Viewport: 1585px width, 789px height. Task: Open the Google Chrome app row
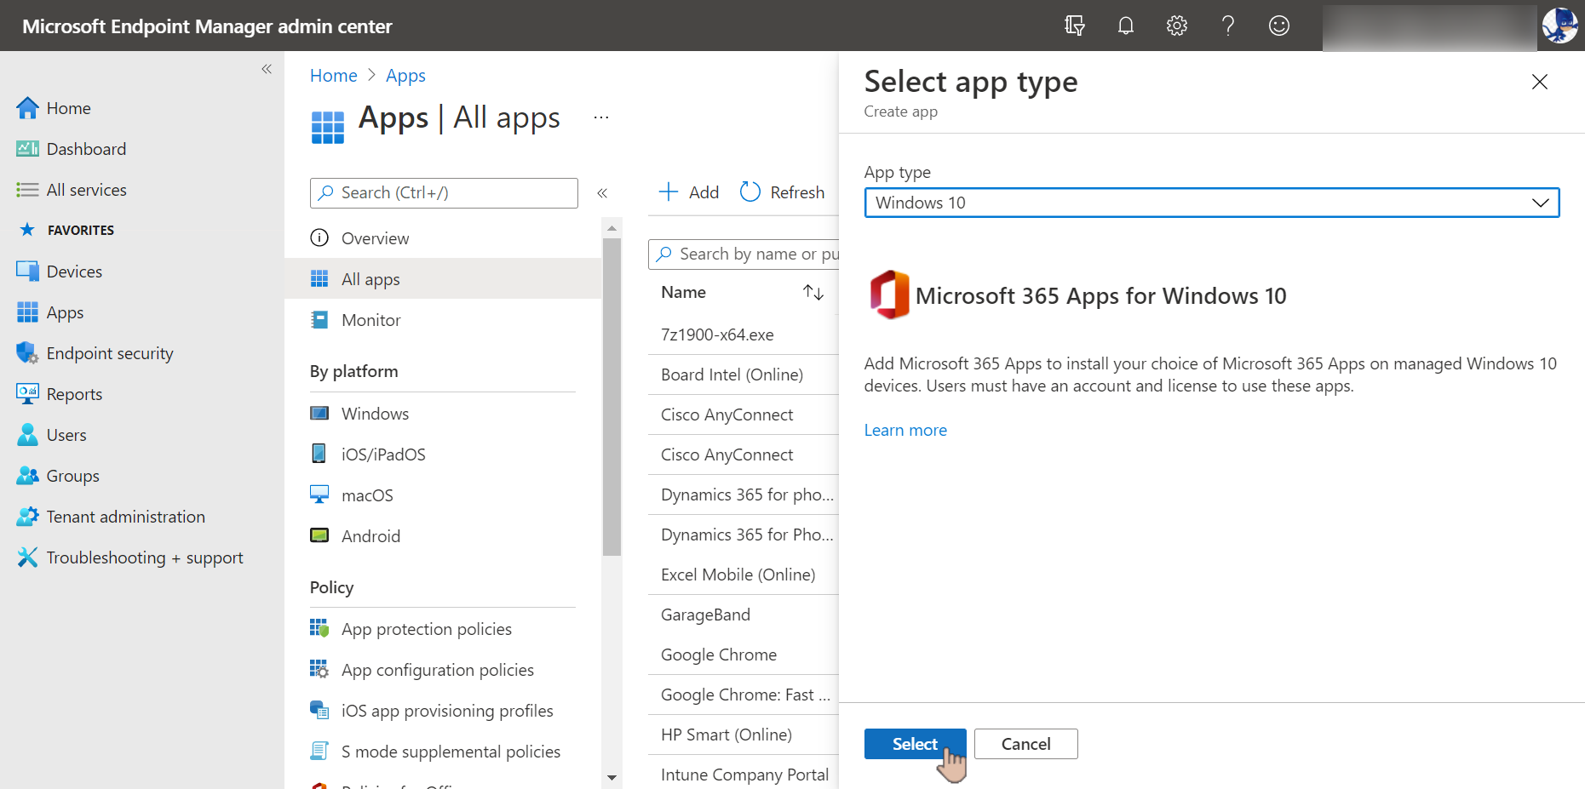coord(743,655)
